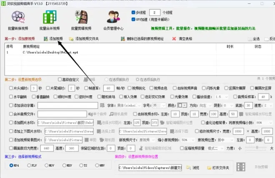Click the 添加视频 icon button
Image resolution: width=275 pixels, height=178 pixels.
point(46,39)
